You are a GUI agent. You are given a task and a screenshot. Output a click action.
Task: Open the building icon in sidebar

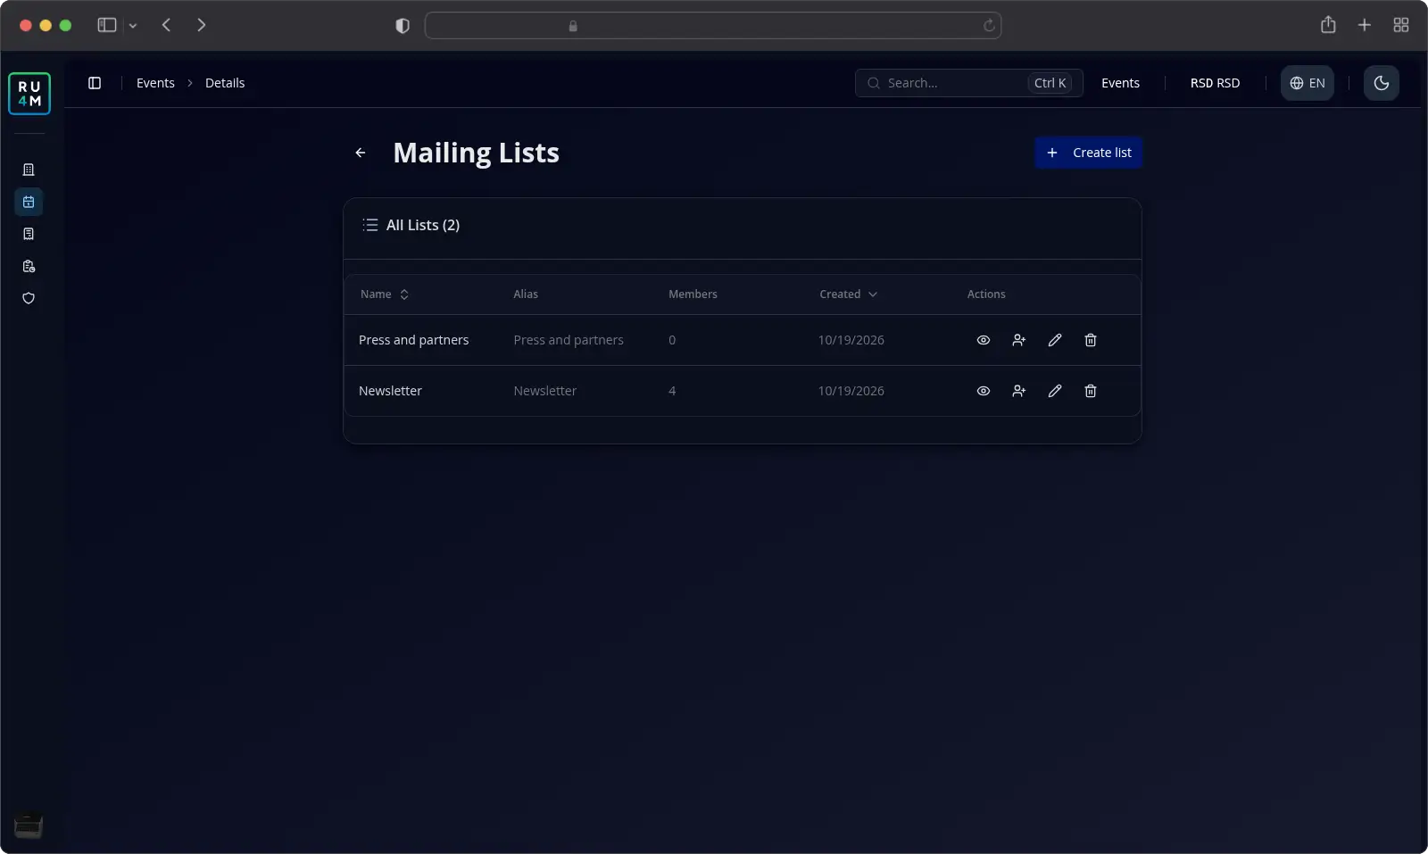coord(29,170)
